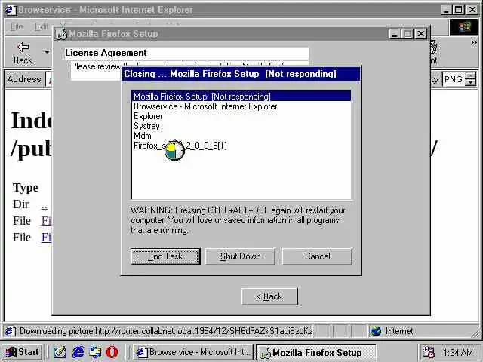Viewport: 483px width, 362px height.
Task: Cancel the Close Program dialog
Action: coord(317,256)
